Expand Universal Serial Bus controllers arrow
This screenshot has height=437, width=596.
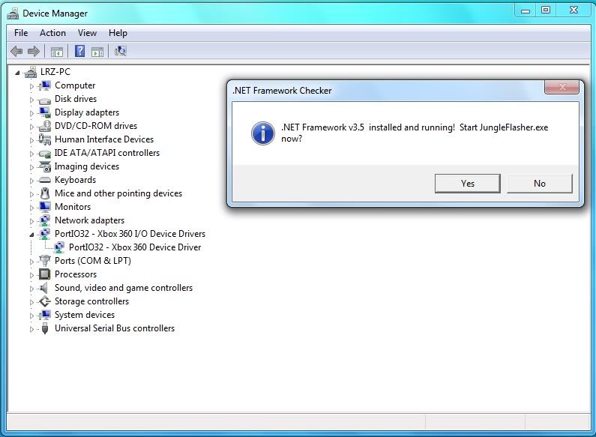[32, 329]
